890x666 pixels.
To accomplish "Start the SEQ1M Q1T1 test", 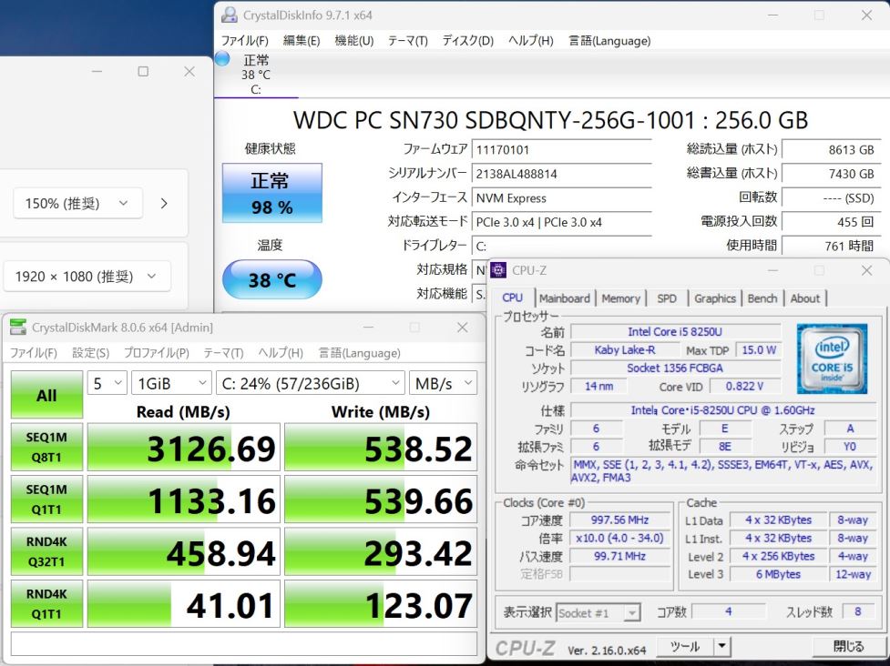I will tap(46, 499).
